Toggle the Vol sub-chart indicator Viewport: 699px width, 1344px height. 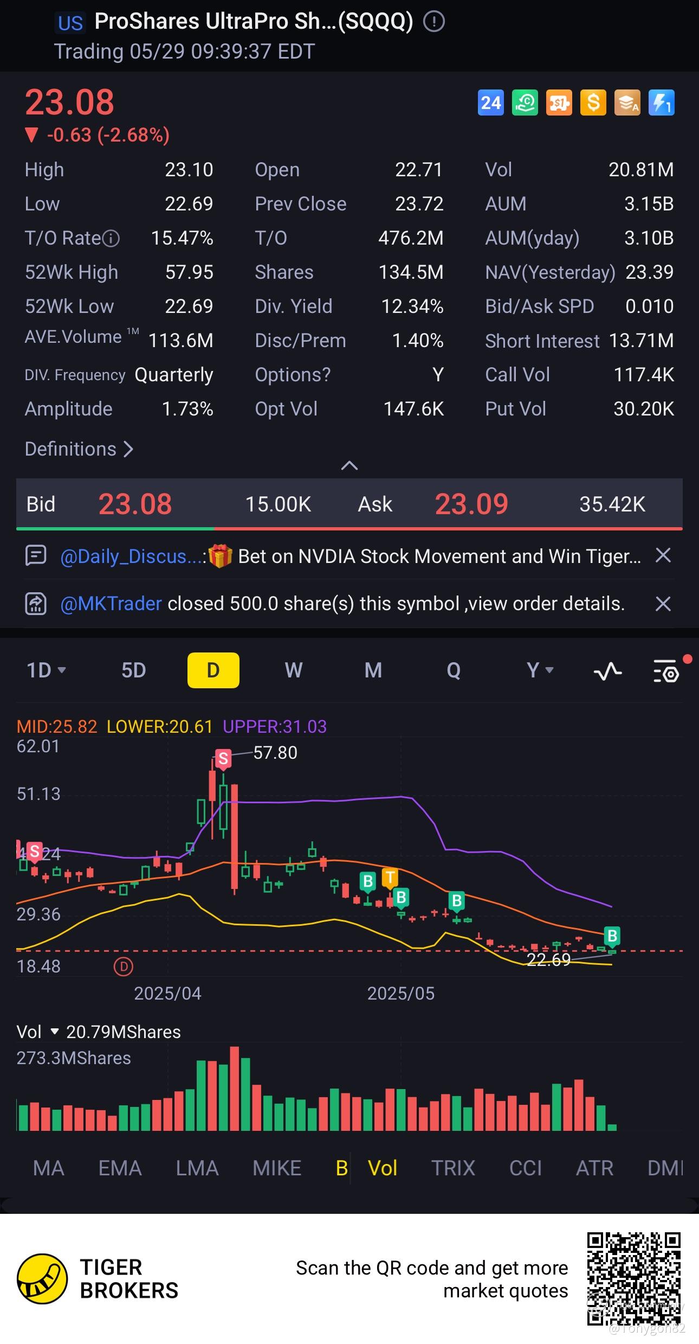point(383,1168)
